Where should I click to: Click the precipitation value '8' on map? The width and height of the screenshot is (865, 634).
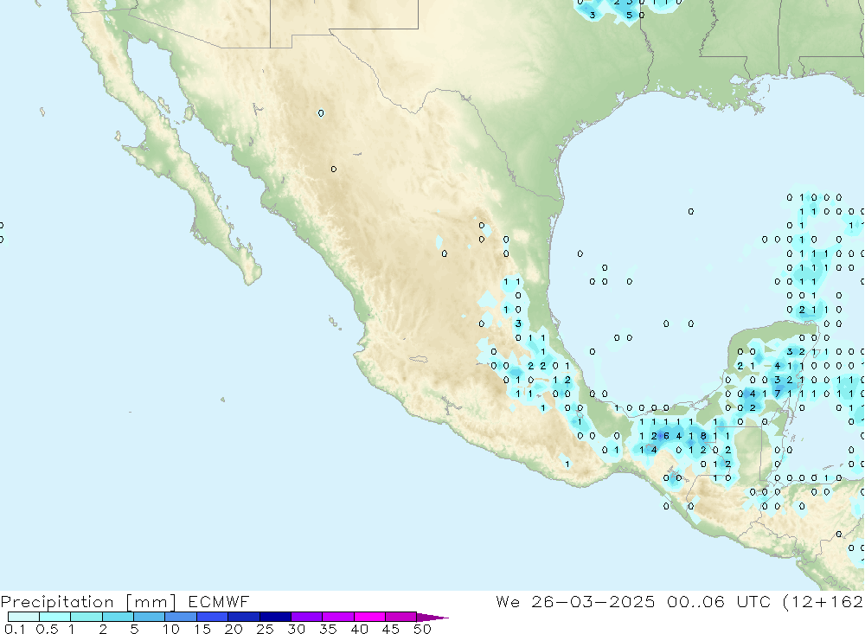702,436
